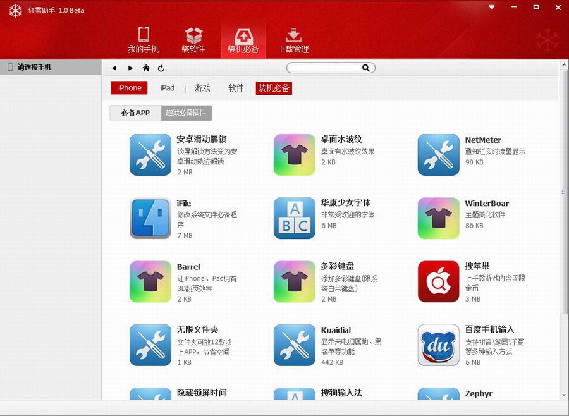Viewport: 569px width, 416px height.
Task: Click the 主题美化软件 description
Action: (x=485, y=215)
